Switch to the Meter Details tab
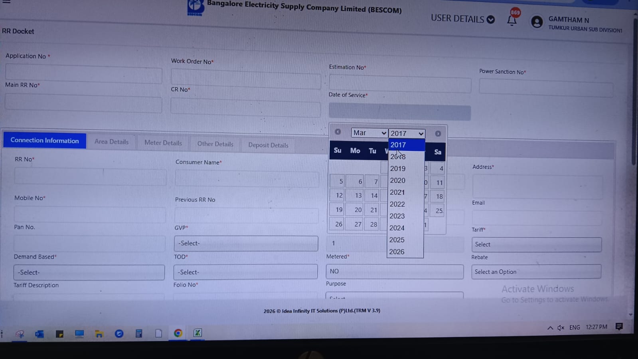Image resolution: width=638 pixels, height=359 pixels. point(163,143)
